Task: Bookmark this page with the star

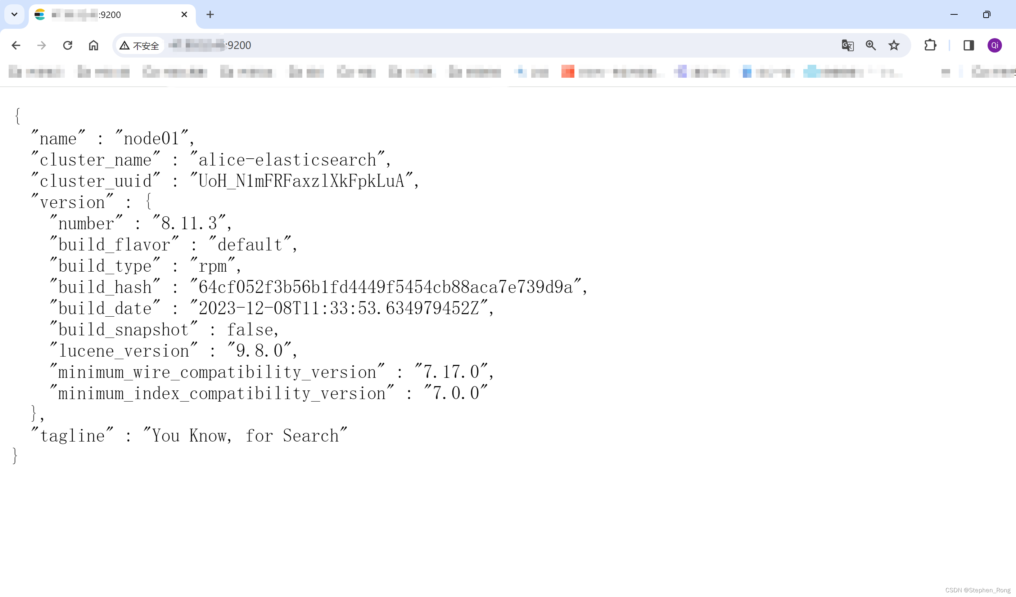Action: [894, 45]
